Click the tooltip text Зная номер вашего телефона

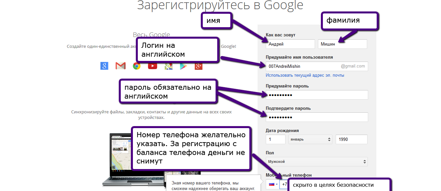point(213,185)
